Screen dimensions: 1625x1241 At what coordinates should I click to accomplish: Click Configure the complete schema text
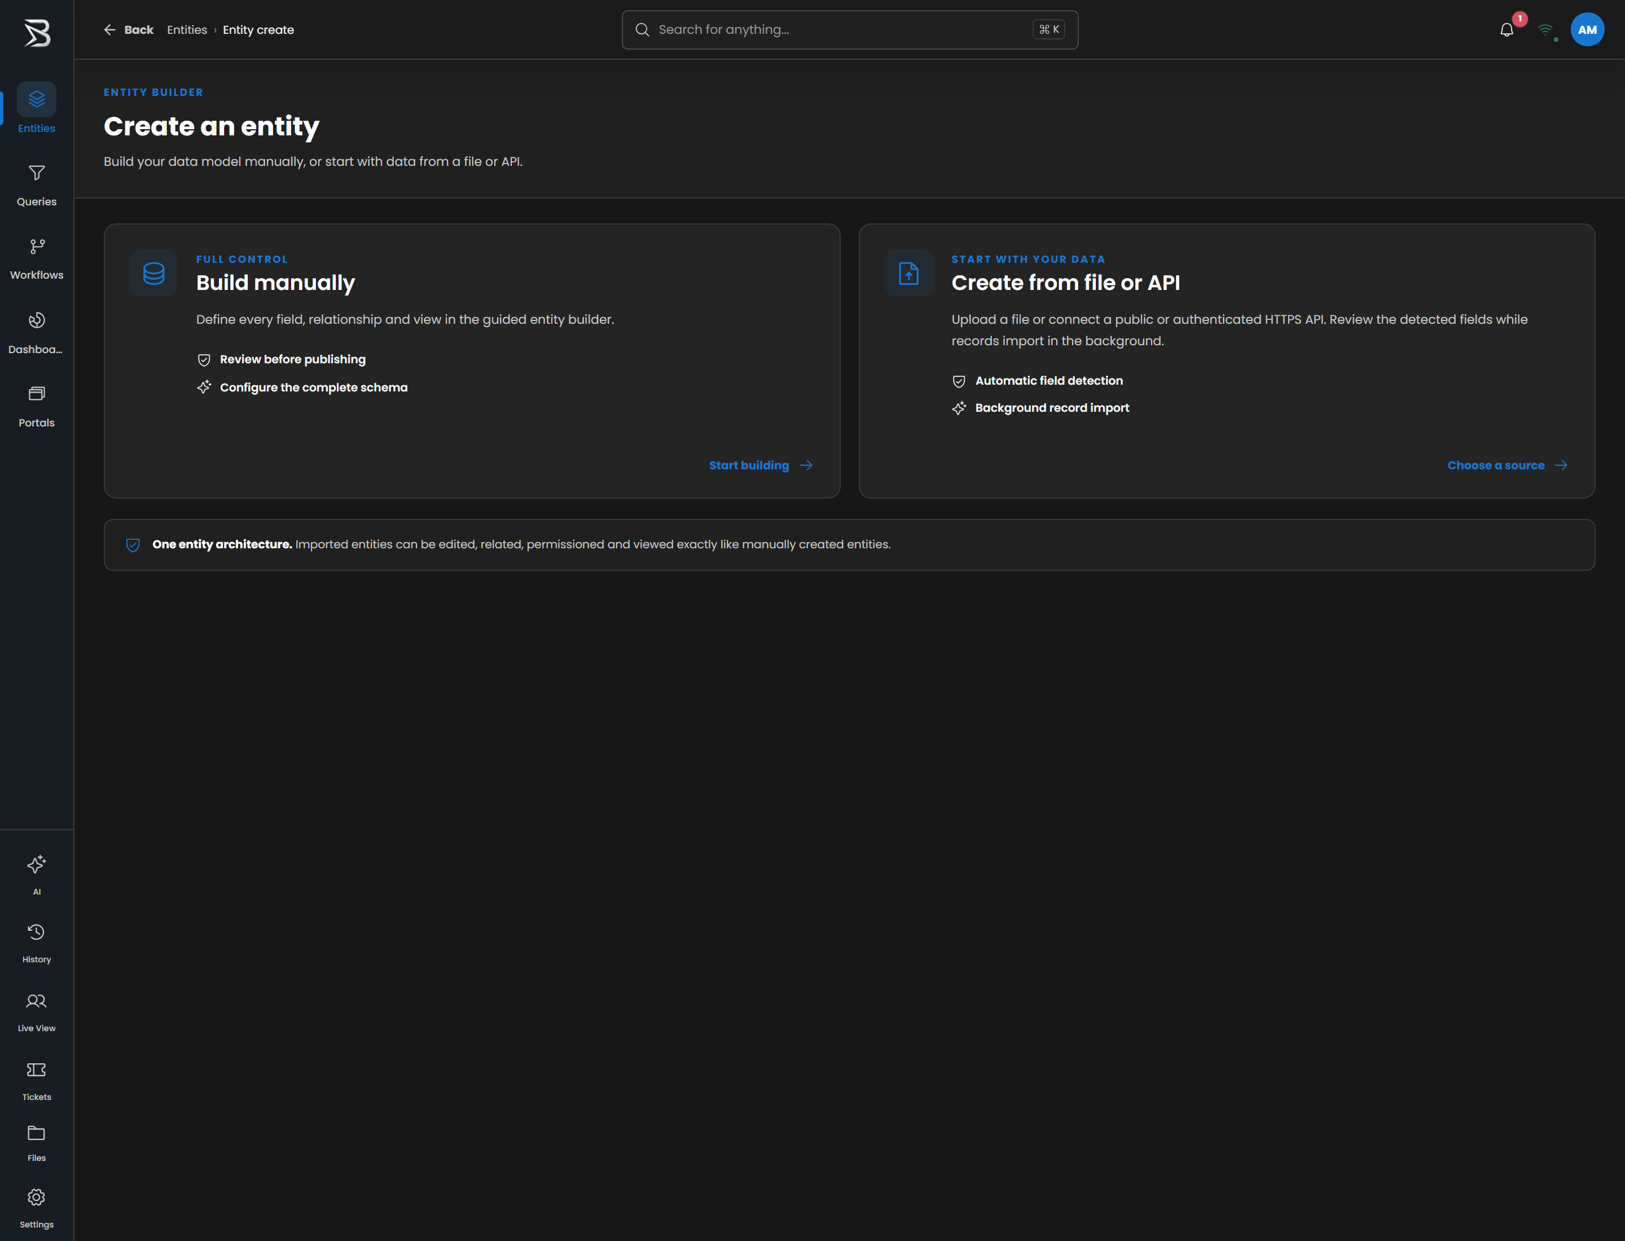[314, 387]
